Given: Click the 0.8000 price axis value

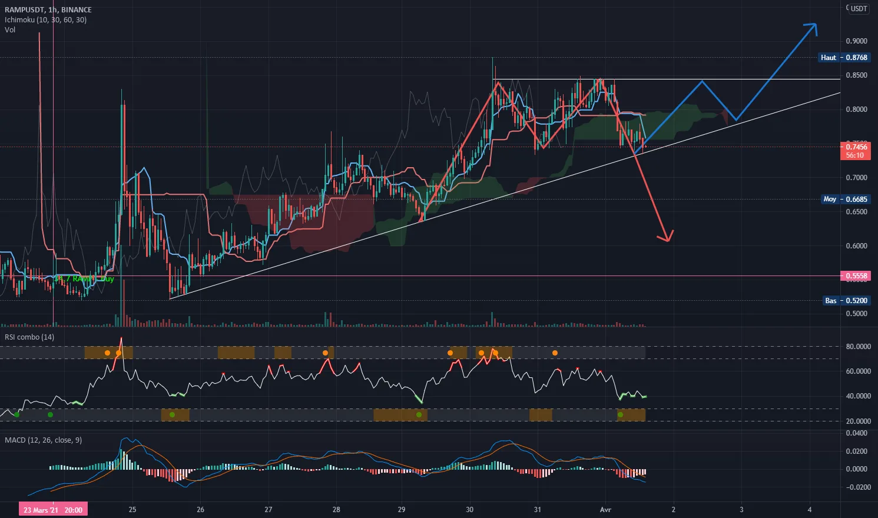Looking at the screenshot, I should coord(856,109).
